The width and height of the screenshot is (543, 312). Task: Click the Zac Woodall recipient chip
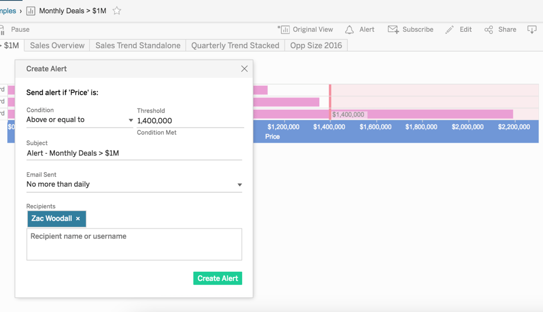56,218
